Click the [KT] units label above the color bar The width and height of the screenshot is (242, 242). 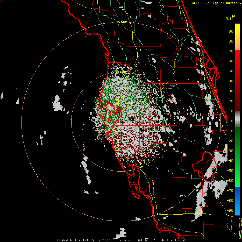[230, 19]
